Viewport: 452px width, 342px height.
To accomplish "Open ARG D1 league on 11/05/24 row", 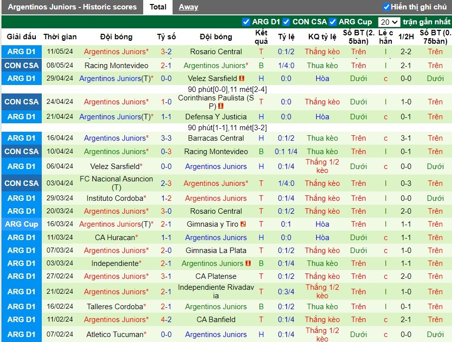I will [21, 52].
